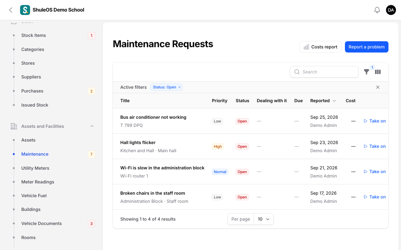This screenshot has height=250, width=401.
Task: Click the Costs report button
Action: point(320,47)
